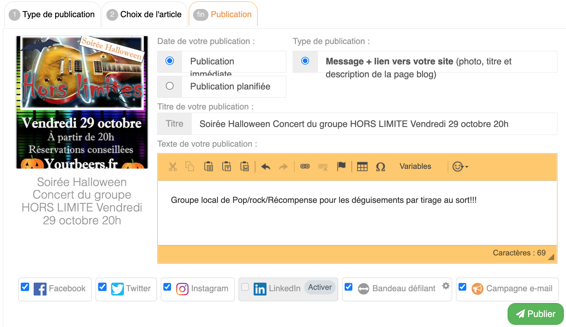Open Bandeau défilant settings gear

446,285
